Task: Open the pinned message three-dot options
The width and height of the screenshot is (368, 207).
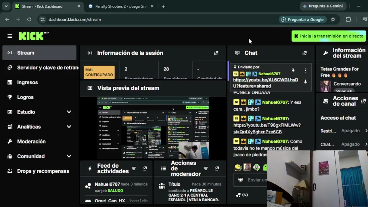Action: (305, 70)
